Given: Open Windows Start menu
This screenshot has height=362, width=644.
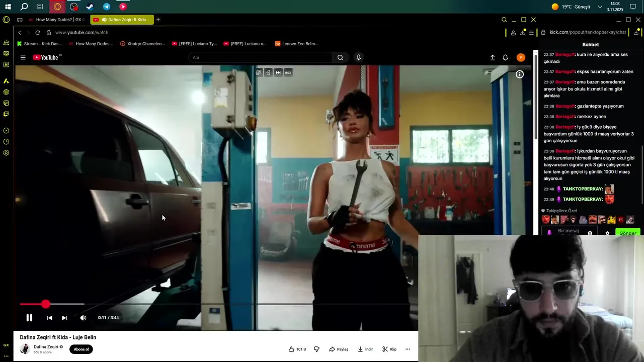Looking at the screenshot, I should [x=8, y=7].
